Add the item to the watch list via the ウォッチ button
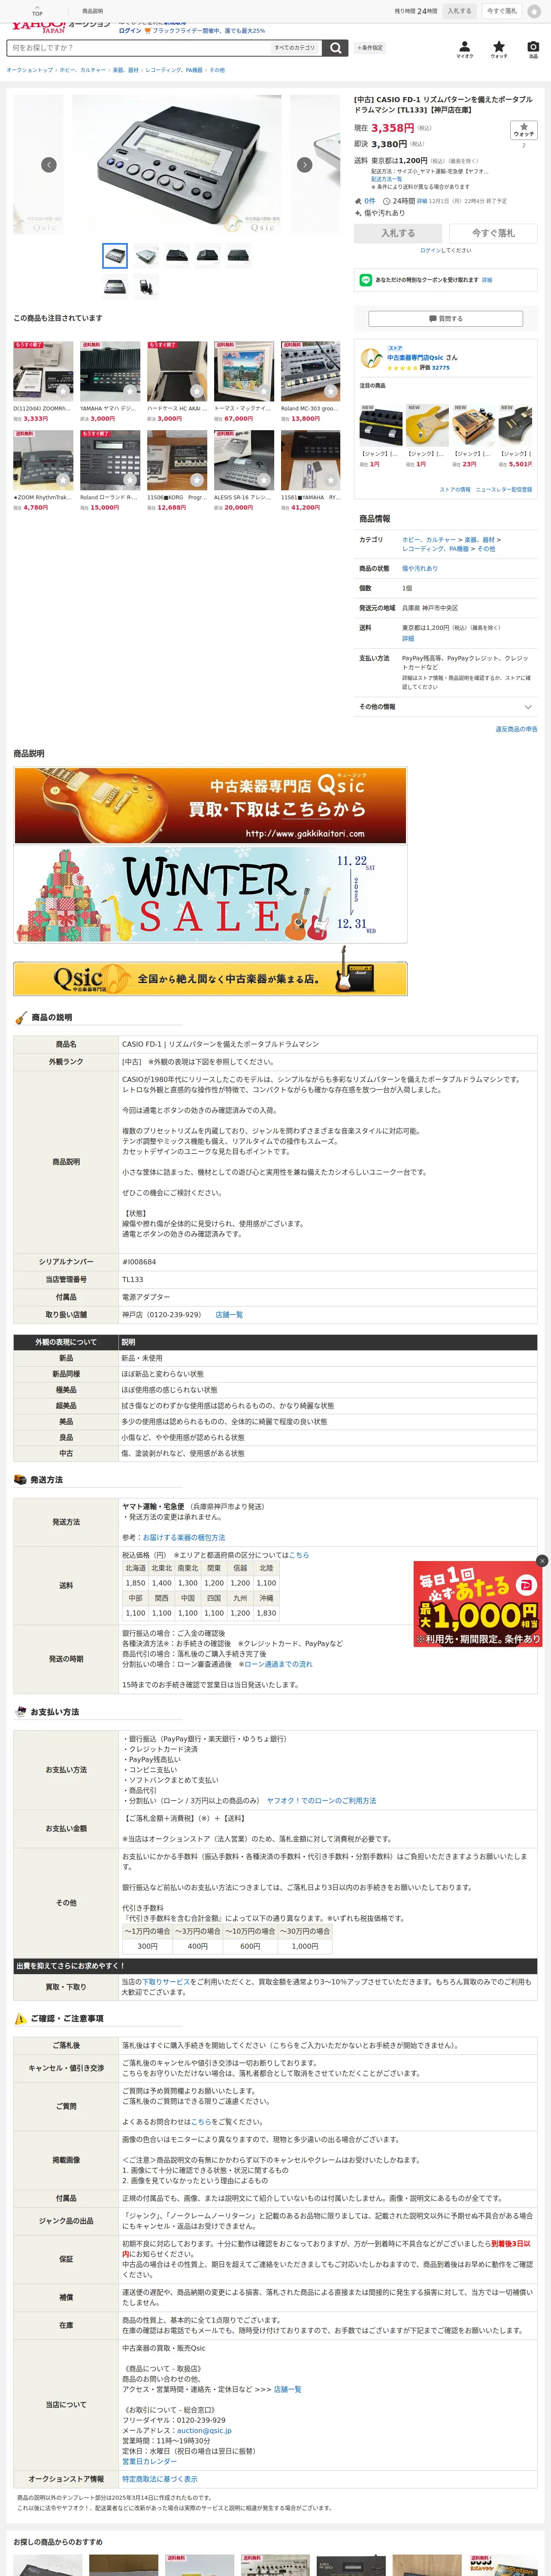Screen dimensions: 551x2576 (x=524, y=131)
